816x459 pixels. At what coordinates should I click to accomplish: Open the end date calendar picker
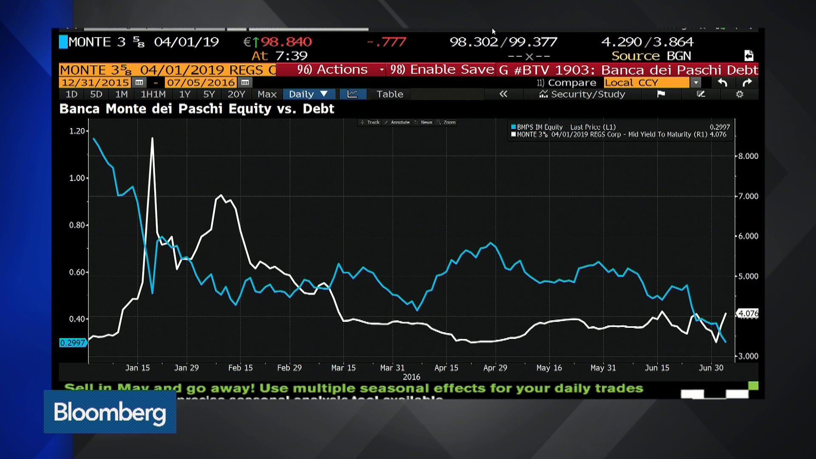pyautogui.click(x=245, y=82)
